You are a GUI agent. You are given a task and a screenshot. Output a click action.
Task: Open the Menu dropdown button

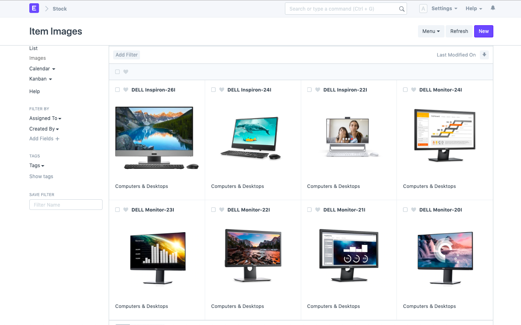click(x=431, y=31)
